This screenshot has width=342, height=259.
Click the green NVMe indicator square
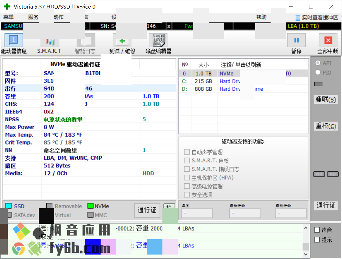pos(90,206)
